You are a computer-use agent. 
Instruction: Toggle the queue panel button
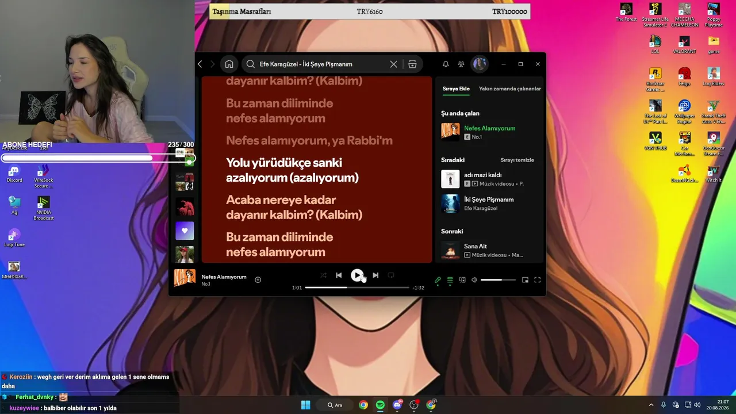click(x=450, y=280)
